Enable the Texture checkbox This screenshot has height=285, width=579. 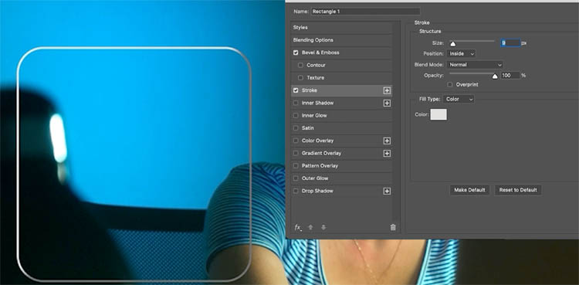300,78
